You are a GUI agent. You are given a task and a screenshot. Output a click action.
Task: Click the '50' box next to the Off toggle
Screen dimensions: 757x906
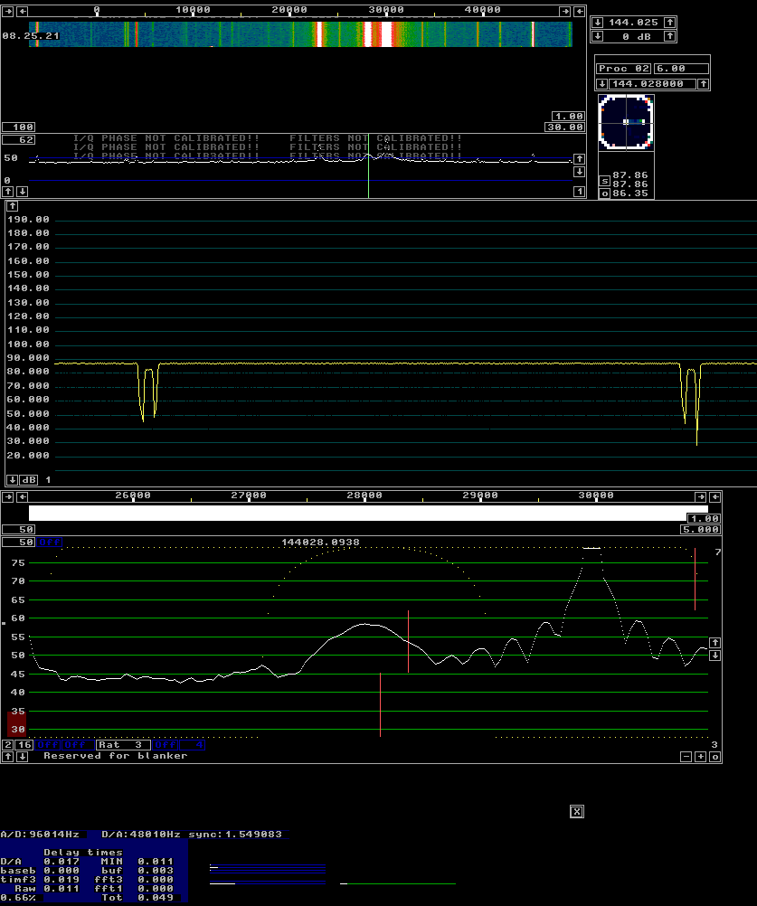pyautogui.click(x=18, y=542)
